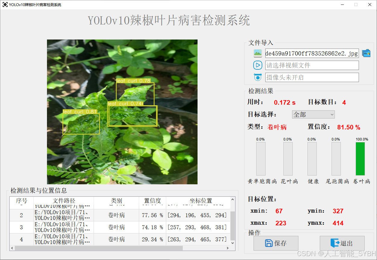Viewport: 377px width, 260px height.
Task: Close the detection system window
Action: (x=370, y=5)
